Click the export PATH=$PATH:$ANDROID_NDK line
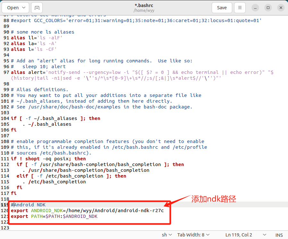The width and height of the screenshot is (288, 239). pos(54,216)
